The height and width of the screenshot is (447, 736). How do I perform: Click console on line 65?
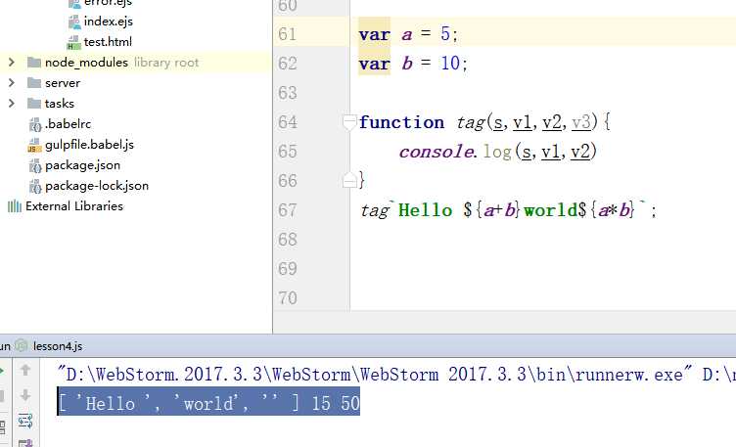pyautogui.click(x=437, y=152)
